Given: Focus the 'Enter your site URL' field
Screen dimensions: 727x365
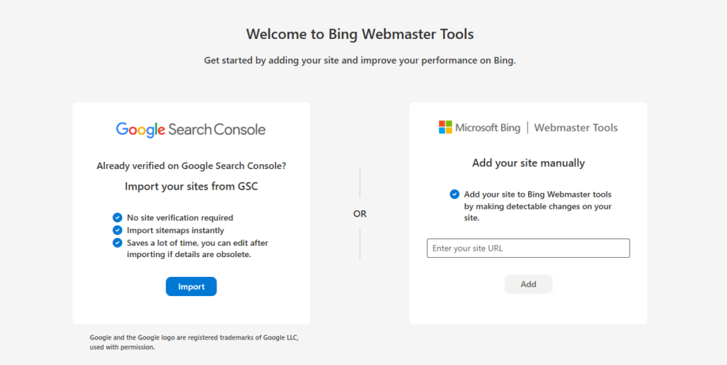Looking at the screenshot, I should (x=528, y=248).
